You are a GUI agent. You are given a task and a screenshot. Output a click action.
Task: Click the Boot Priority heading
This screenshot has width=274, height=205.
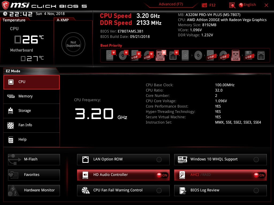point(111,45)
